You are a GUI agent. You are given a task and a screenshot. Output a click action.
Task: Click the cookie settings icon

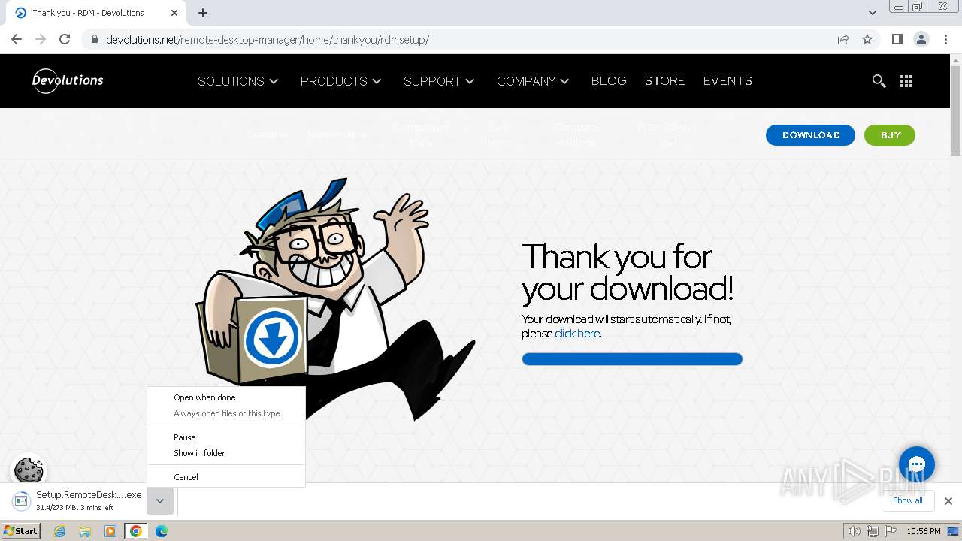[29, 471]
